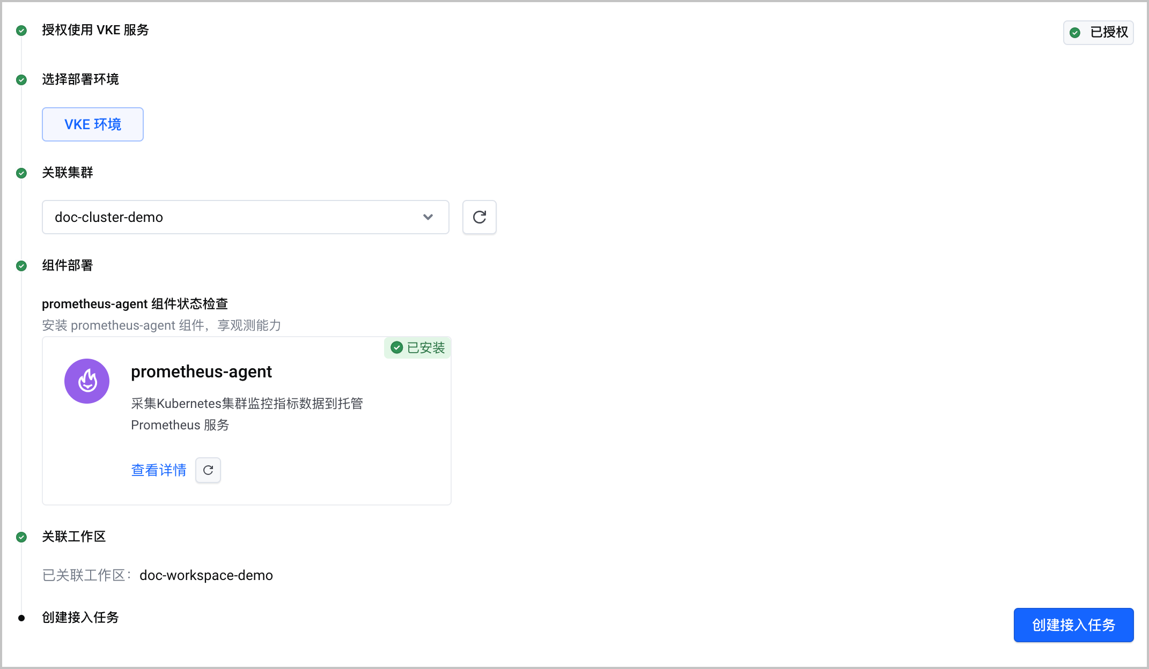Click the 创建接入任务 blue button

pos(1073,625)
